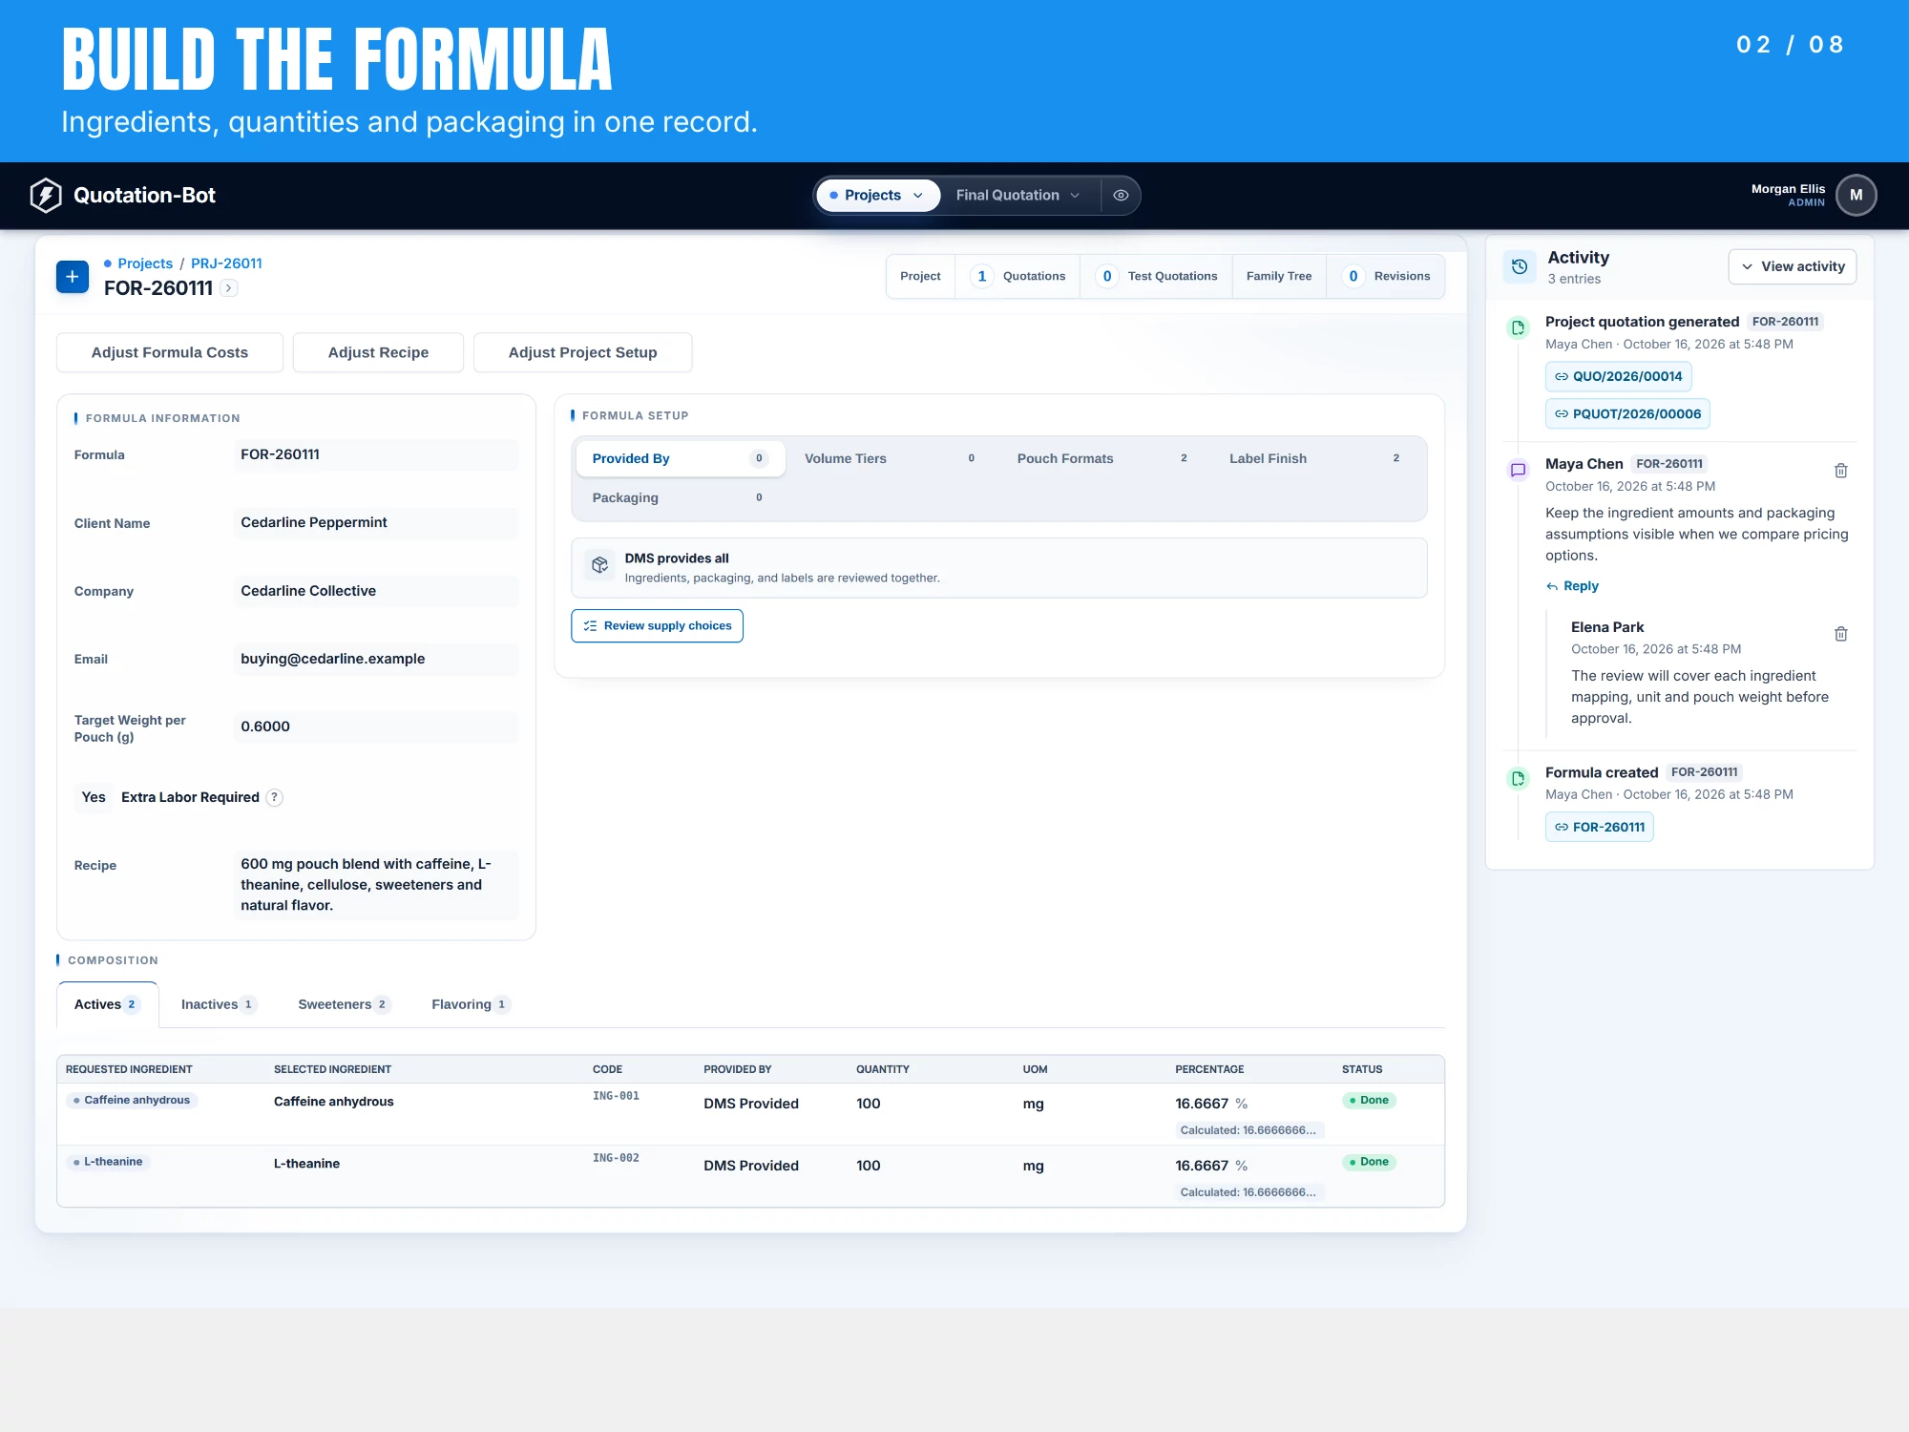Click the Review supply choices button
Screen dimensions: 1909x1432
point(657,626)
